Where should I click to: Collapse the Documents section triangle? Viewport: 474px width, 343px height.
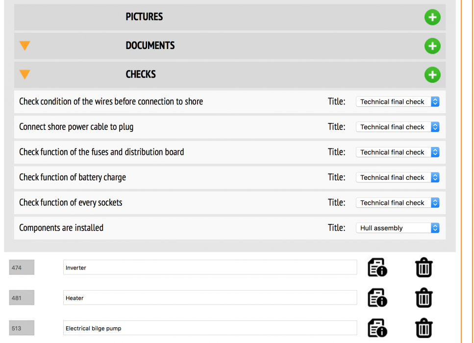tap(25, 46)
